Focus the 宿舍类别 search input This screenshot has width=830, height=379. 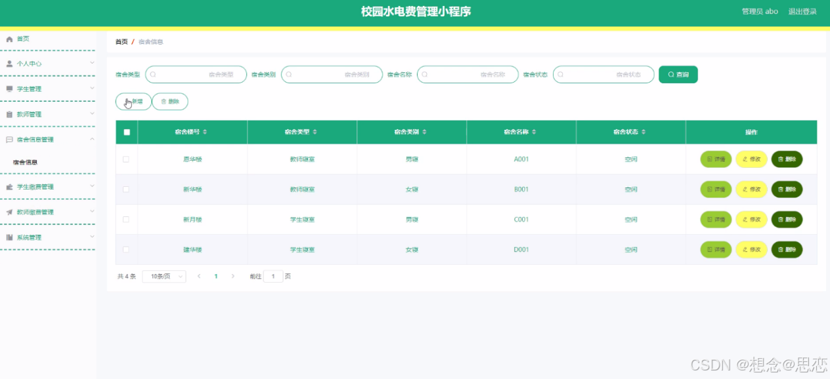[x=332, y=75]
